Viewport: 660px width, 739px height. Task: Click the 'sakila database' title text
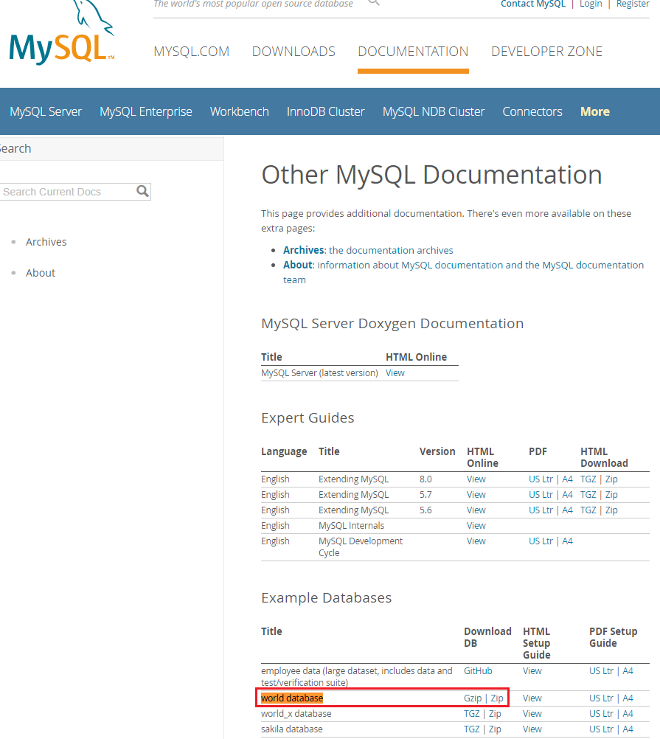291,729
